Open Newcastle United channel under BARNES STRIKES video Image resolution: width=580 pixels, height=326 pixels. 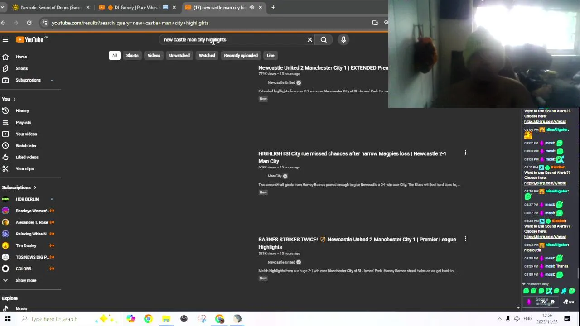click(281, 262)
